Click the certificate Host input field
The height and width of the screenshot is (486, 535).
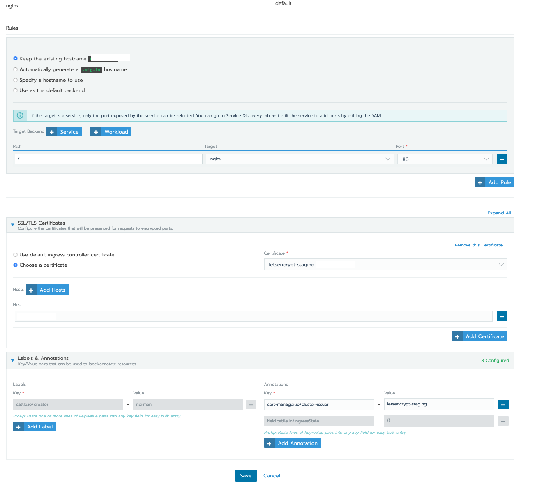tap(254, 316)
